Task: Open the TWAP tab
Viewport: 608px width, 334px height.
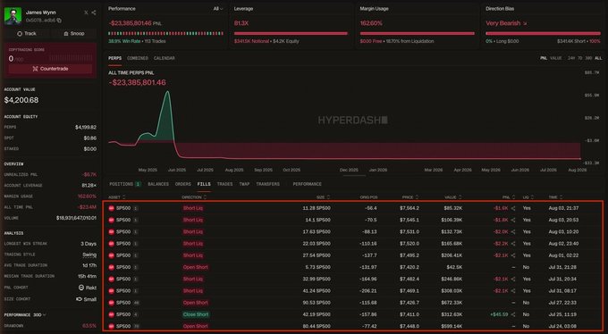Action: tap(244, 184)
